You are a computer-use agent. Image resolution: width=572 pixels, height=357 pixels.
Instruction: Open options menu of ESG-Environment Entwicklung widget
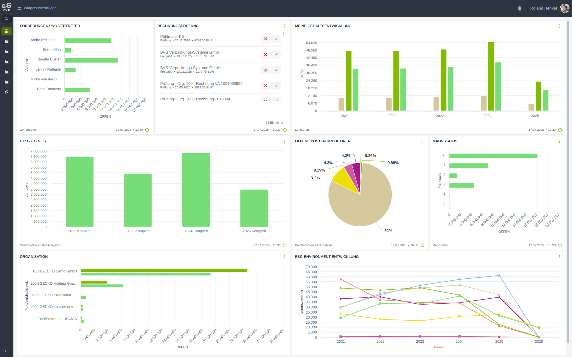pos(559,257)
